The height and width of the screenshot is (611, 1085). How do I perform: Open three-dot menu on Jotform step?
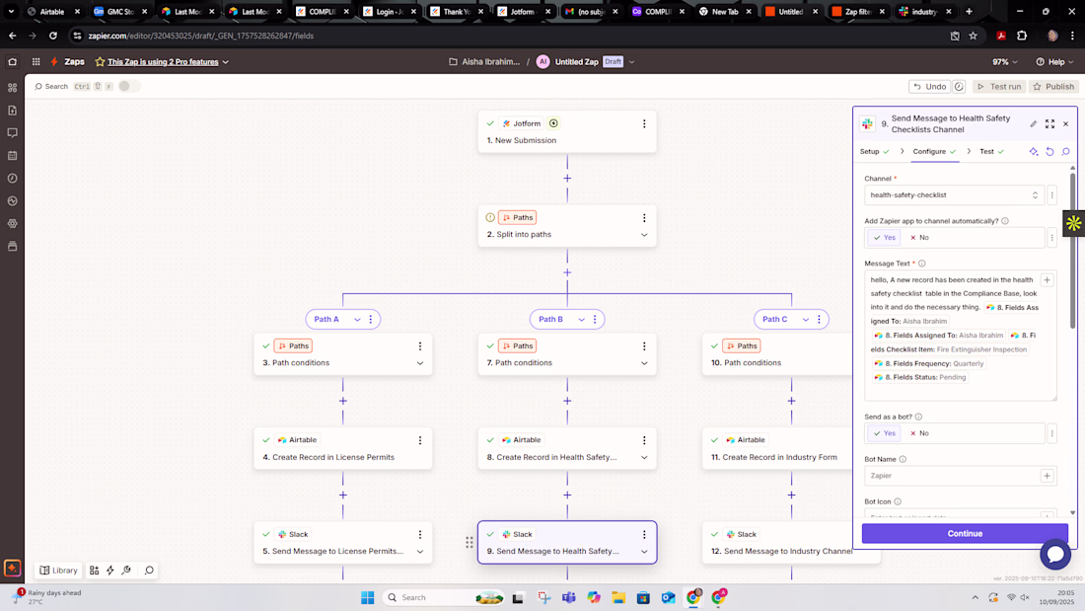coord(644,123)
